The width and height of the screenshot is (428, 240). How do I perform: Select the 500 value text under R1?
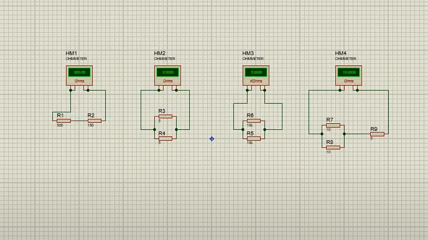click(x=60, y=125)
